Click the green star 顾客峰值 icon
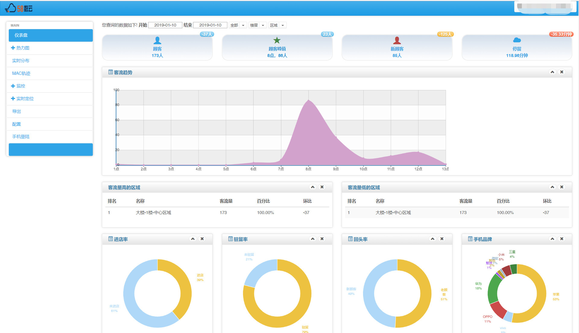The height and width of the screenshot is (333, 579). (277, 40)
